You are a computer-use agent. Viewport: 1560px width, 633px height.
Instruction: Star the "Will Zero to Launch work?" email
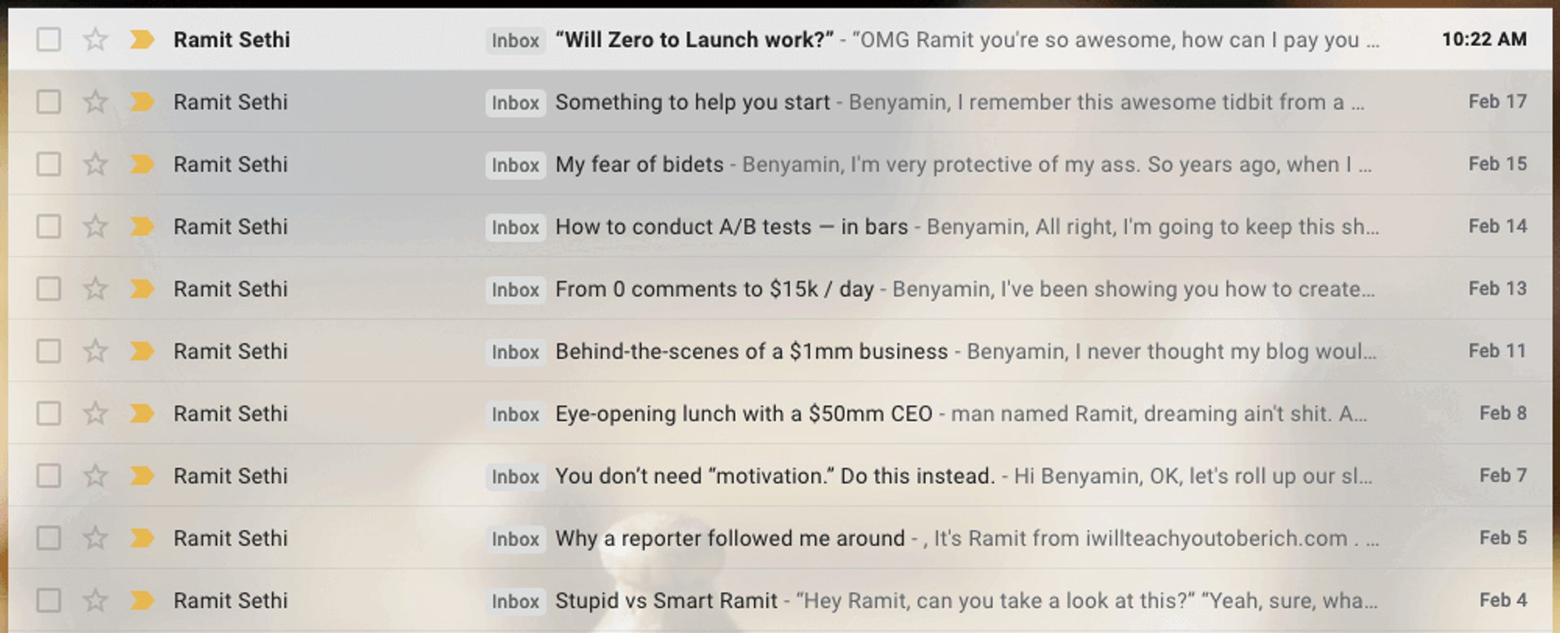coord(96,39)
